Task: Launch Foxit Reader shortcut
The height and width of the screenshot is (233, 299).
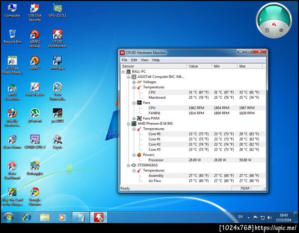Action: tap(35, 89)
